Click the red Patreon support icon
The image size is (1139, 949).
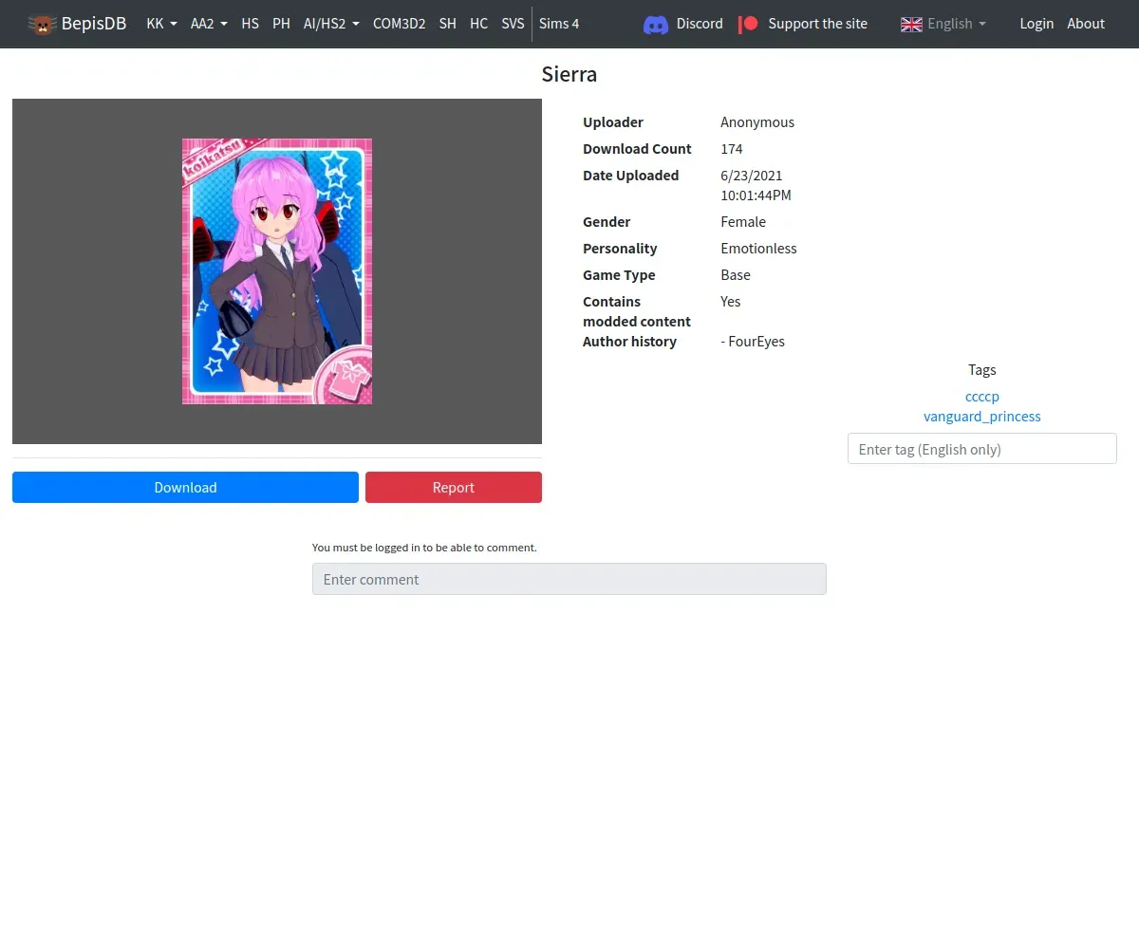[x=749, y=24]
